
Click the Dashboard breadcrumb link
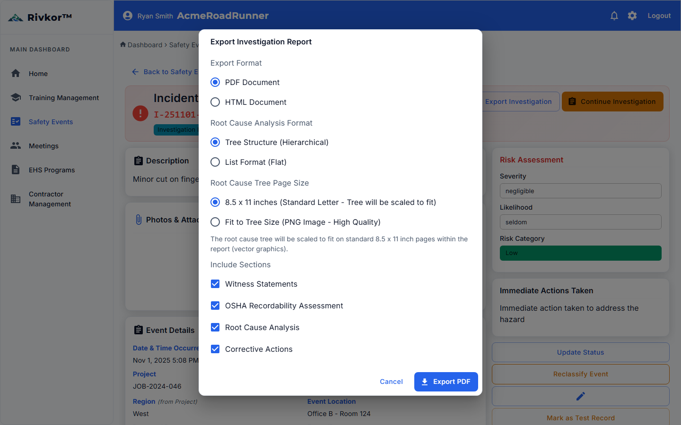click(145, 45)
